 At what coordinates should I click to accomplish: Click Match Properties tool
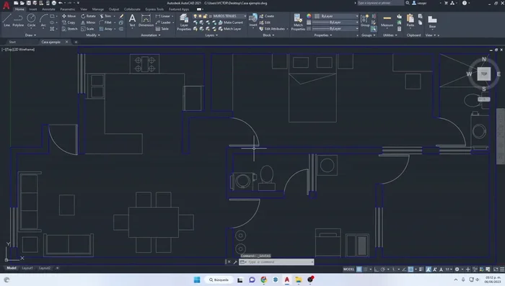[298, 22]
